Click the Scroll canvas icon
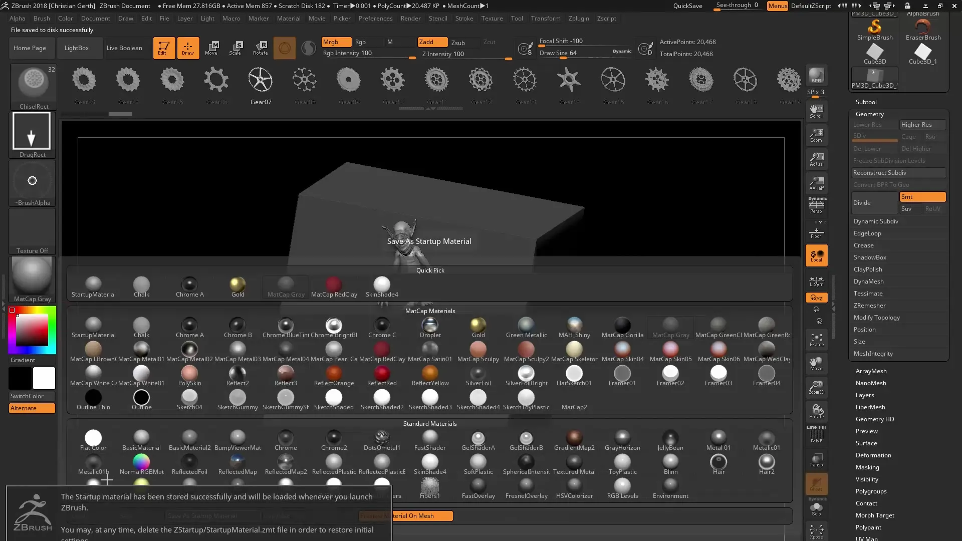Screen dimensions: 962x541 pyautogui.click(x=817, y=111)
